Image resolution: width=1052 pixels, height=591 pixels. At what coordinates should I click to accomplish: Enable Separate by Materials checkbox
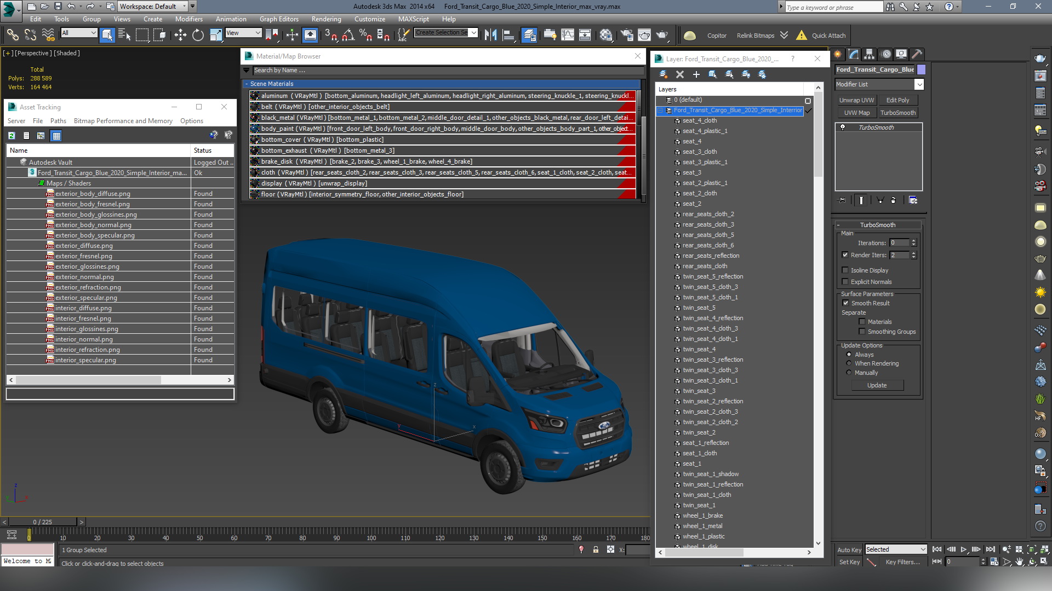862,322
